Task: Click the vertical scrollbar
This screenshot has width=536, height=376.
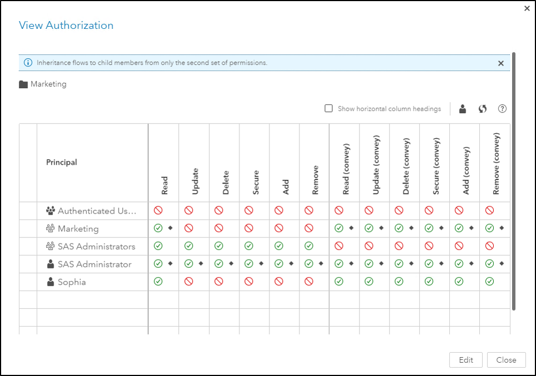Action: click(514, 183)
